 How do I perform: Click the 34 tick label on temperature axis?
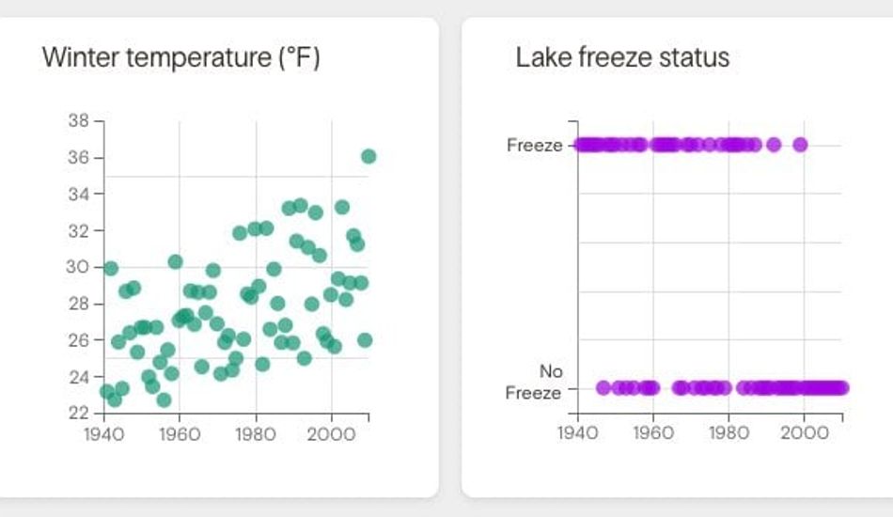click(x=78, y=195)
